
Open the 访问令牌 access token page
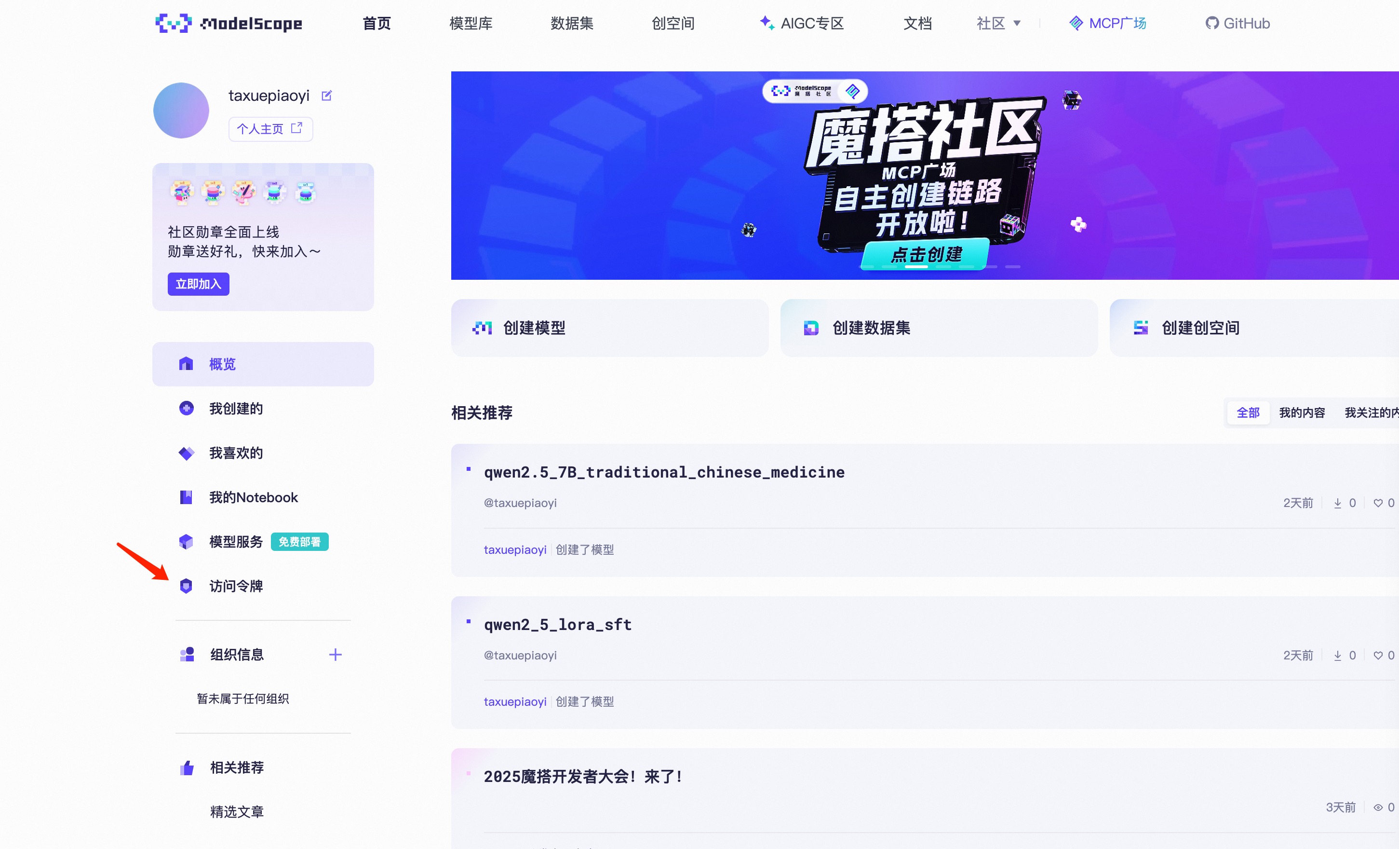pos(236,586)
